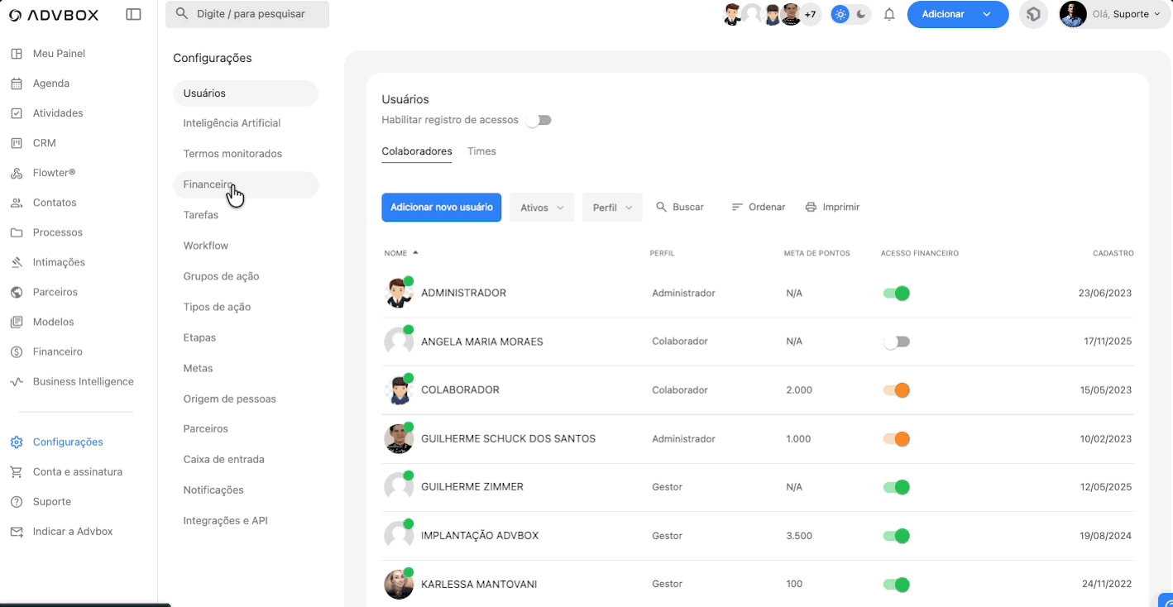This screenshot has width=1173, height=607.
Task: Expand the Perfil filter dropdown
Action: click(612, 208)
